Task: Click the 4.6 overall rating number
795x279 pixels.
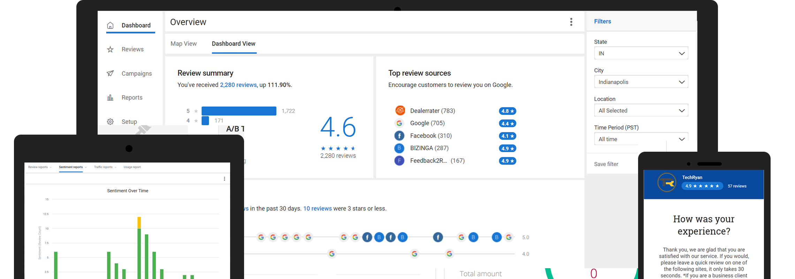Action: click(338, 127)
